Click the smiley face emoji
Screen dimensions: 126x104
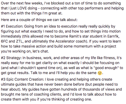pyautogui.click(x=100, y=73)
